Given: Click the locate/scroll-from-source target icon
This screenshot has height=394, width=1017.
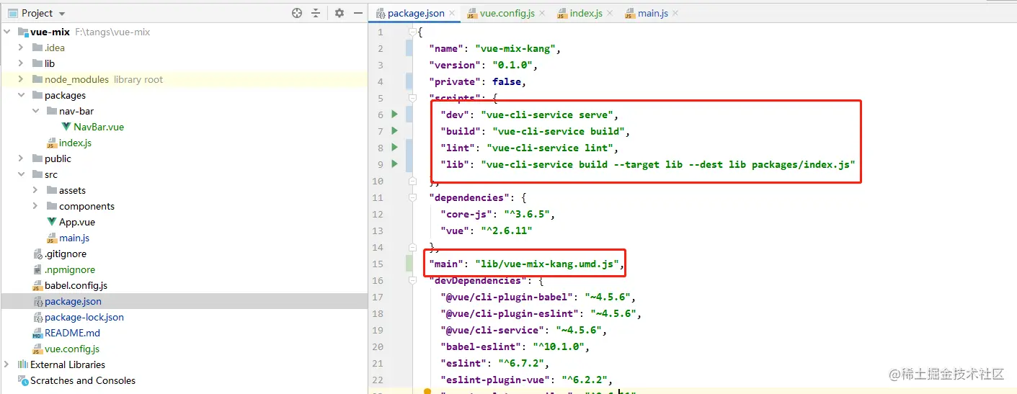Looking at the screenshot, I should click(297, 13).
